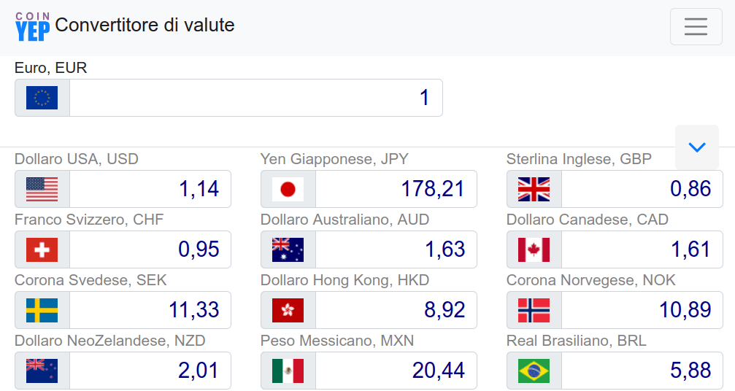Select the Hong Kong flag icon

coord(288,310)
